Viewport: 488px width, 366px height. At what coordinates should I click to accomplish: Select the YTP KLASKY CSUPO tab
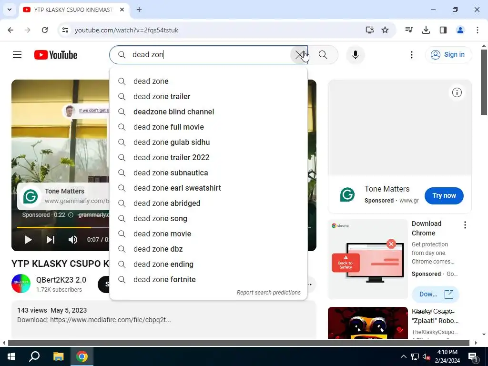coord(73,10)
